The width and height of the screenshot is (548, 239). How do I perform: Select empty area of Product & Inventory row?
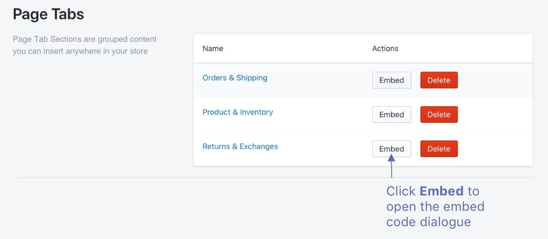pyautogui.click(x=495, y=114)
